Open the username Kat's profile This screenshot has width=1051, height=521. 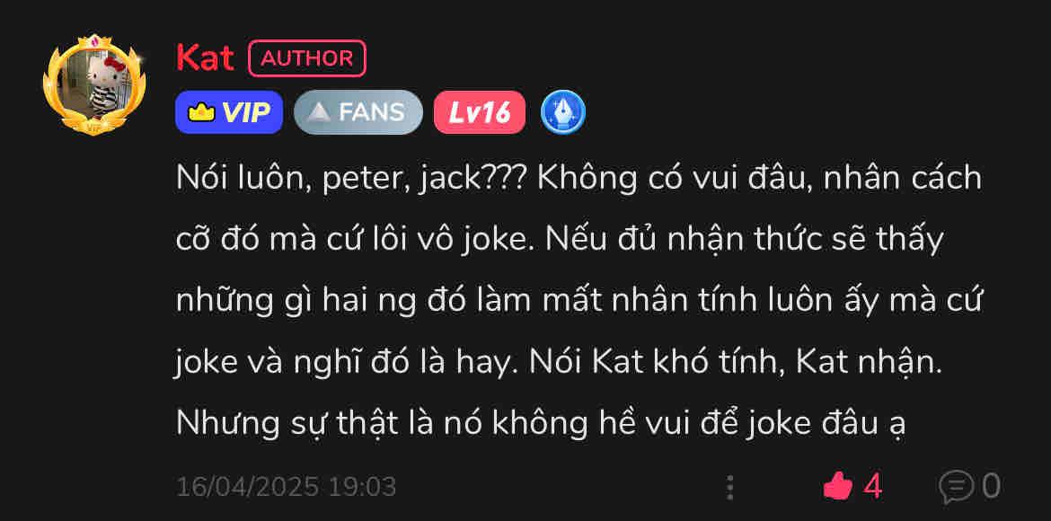205,58
